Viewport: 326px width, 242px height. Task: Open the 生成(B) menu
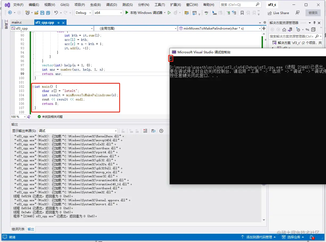[x=95, y=5]
